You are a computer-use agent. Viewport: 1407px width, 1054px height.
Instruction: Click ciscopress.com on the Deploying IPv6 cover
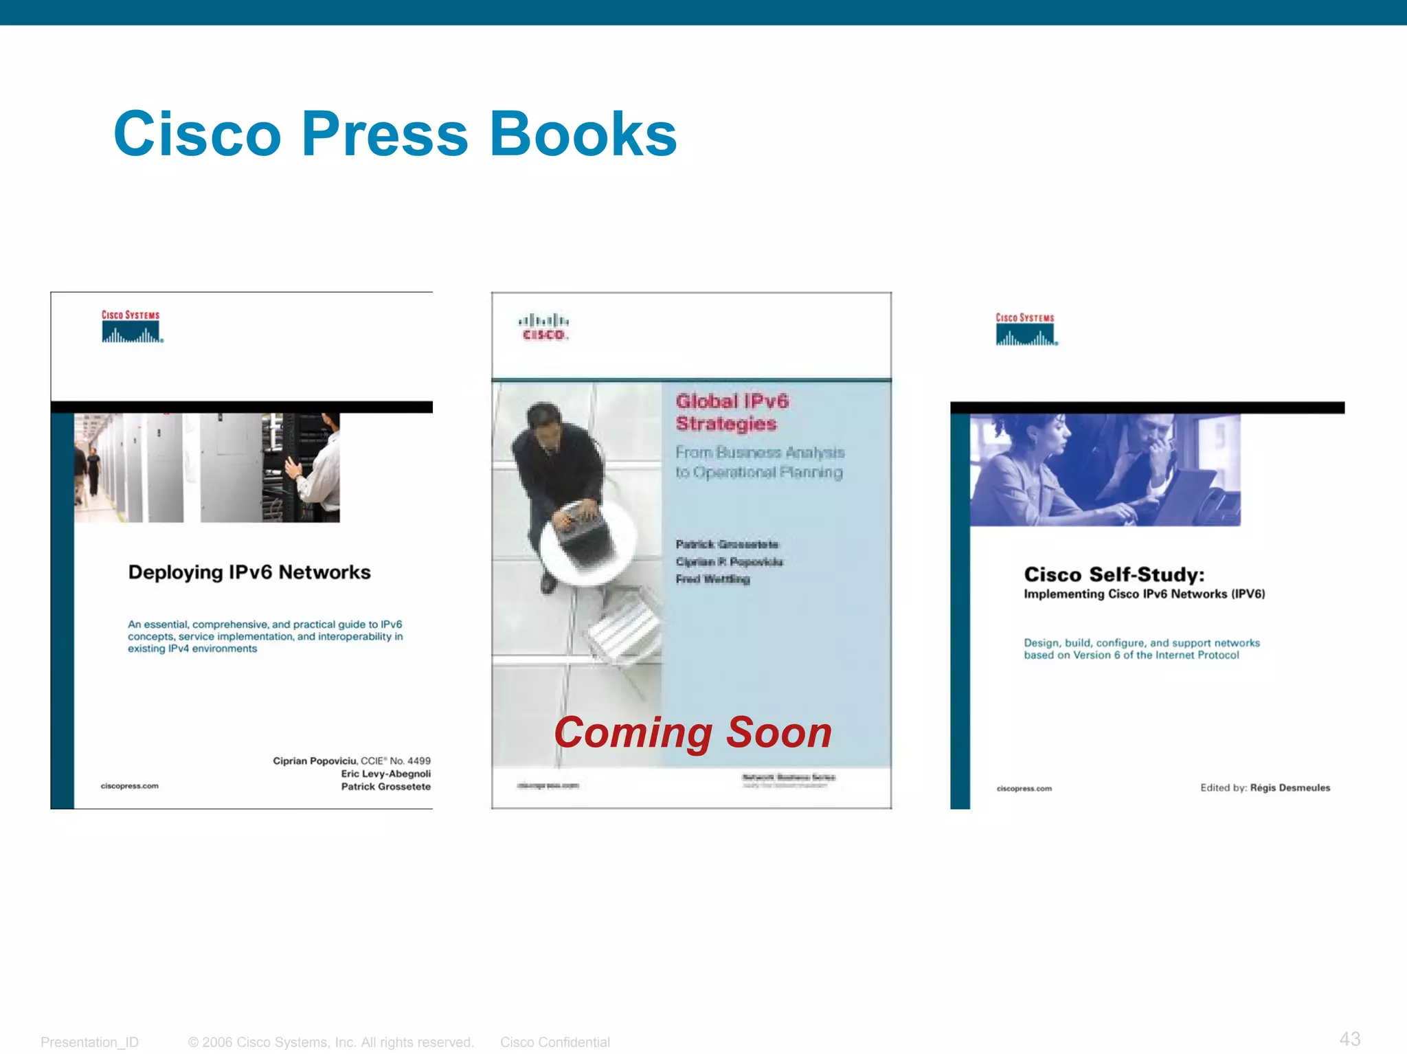pos(130,786)
